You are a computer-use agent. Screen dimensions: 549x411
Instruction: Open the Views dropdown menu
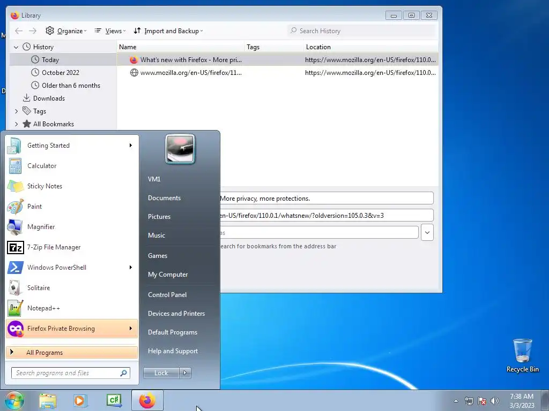click(x=110, y=31)
